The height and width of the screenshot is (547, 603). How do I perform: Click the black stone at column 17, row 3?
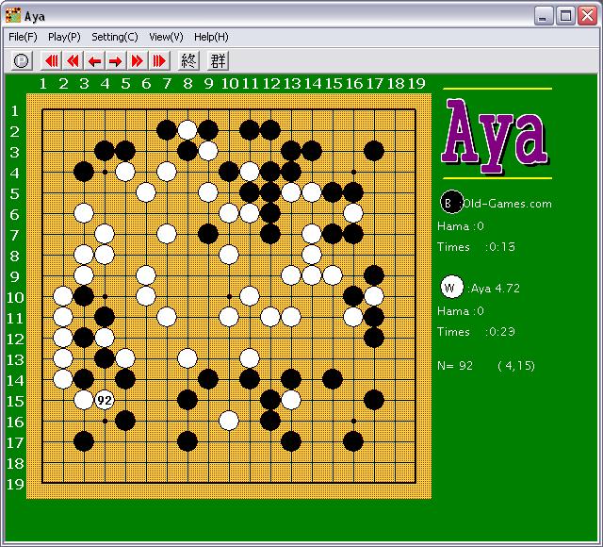[x=374, y=151]
